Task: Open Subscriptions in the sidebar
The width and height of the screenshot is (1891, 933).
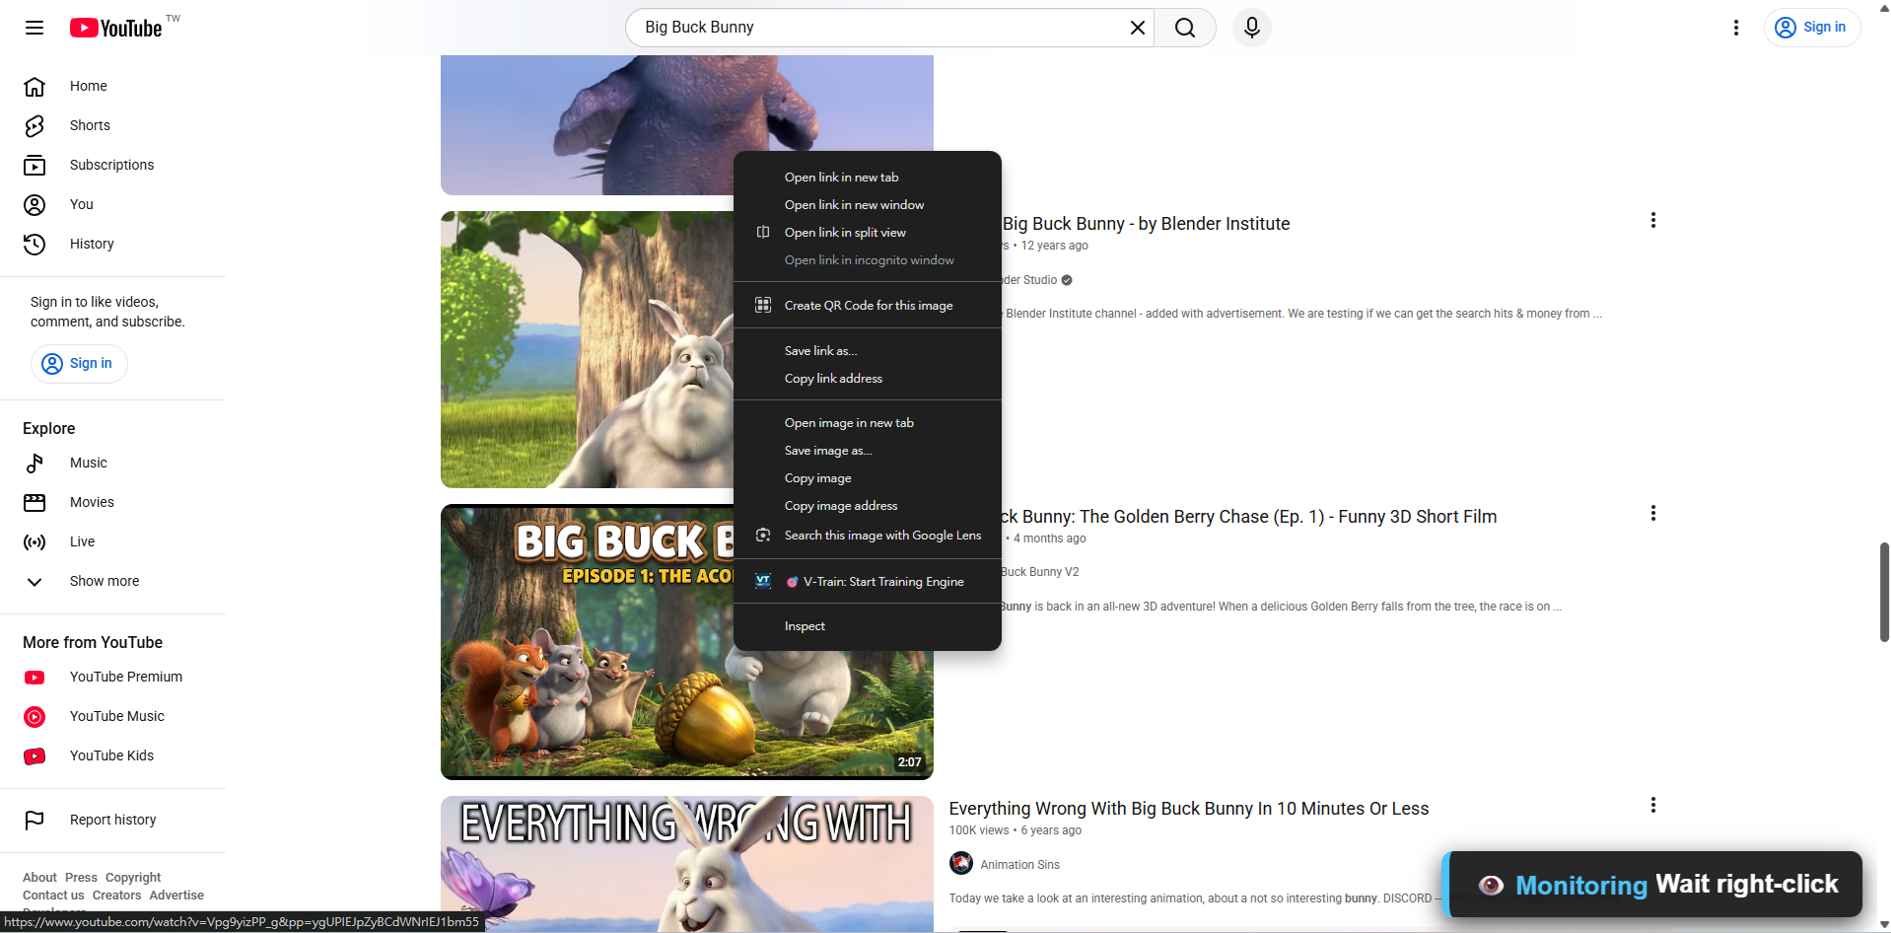Action: pos(113,165)
